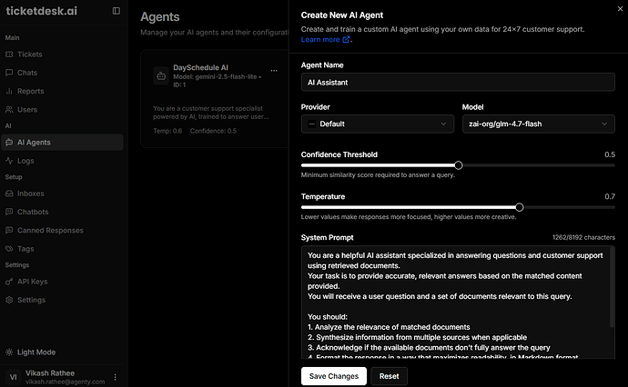Image resolution: width=628 pixels, height=387 pixels.
Task: Open API Keys settings
Action: [x=62, y=282]
